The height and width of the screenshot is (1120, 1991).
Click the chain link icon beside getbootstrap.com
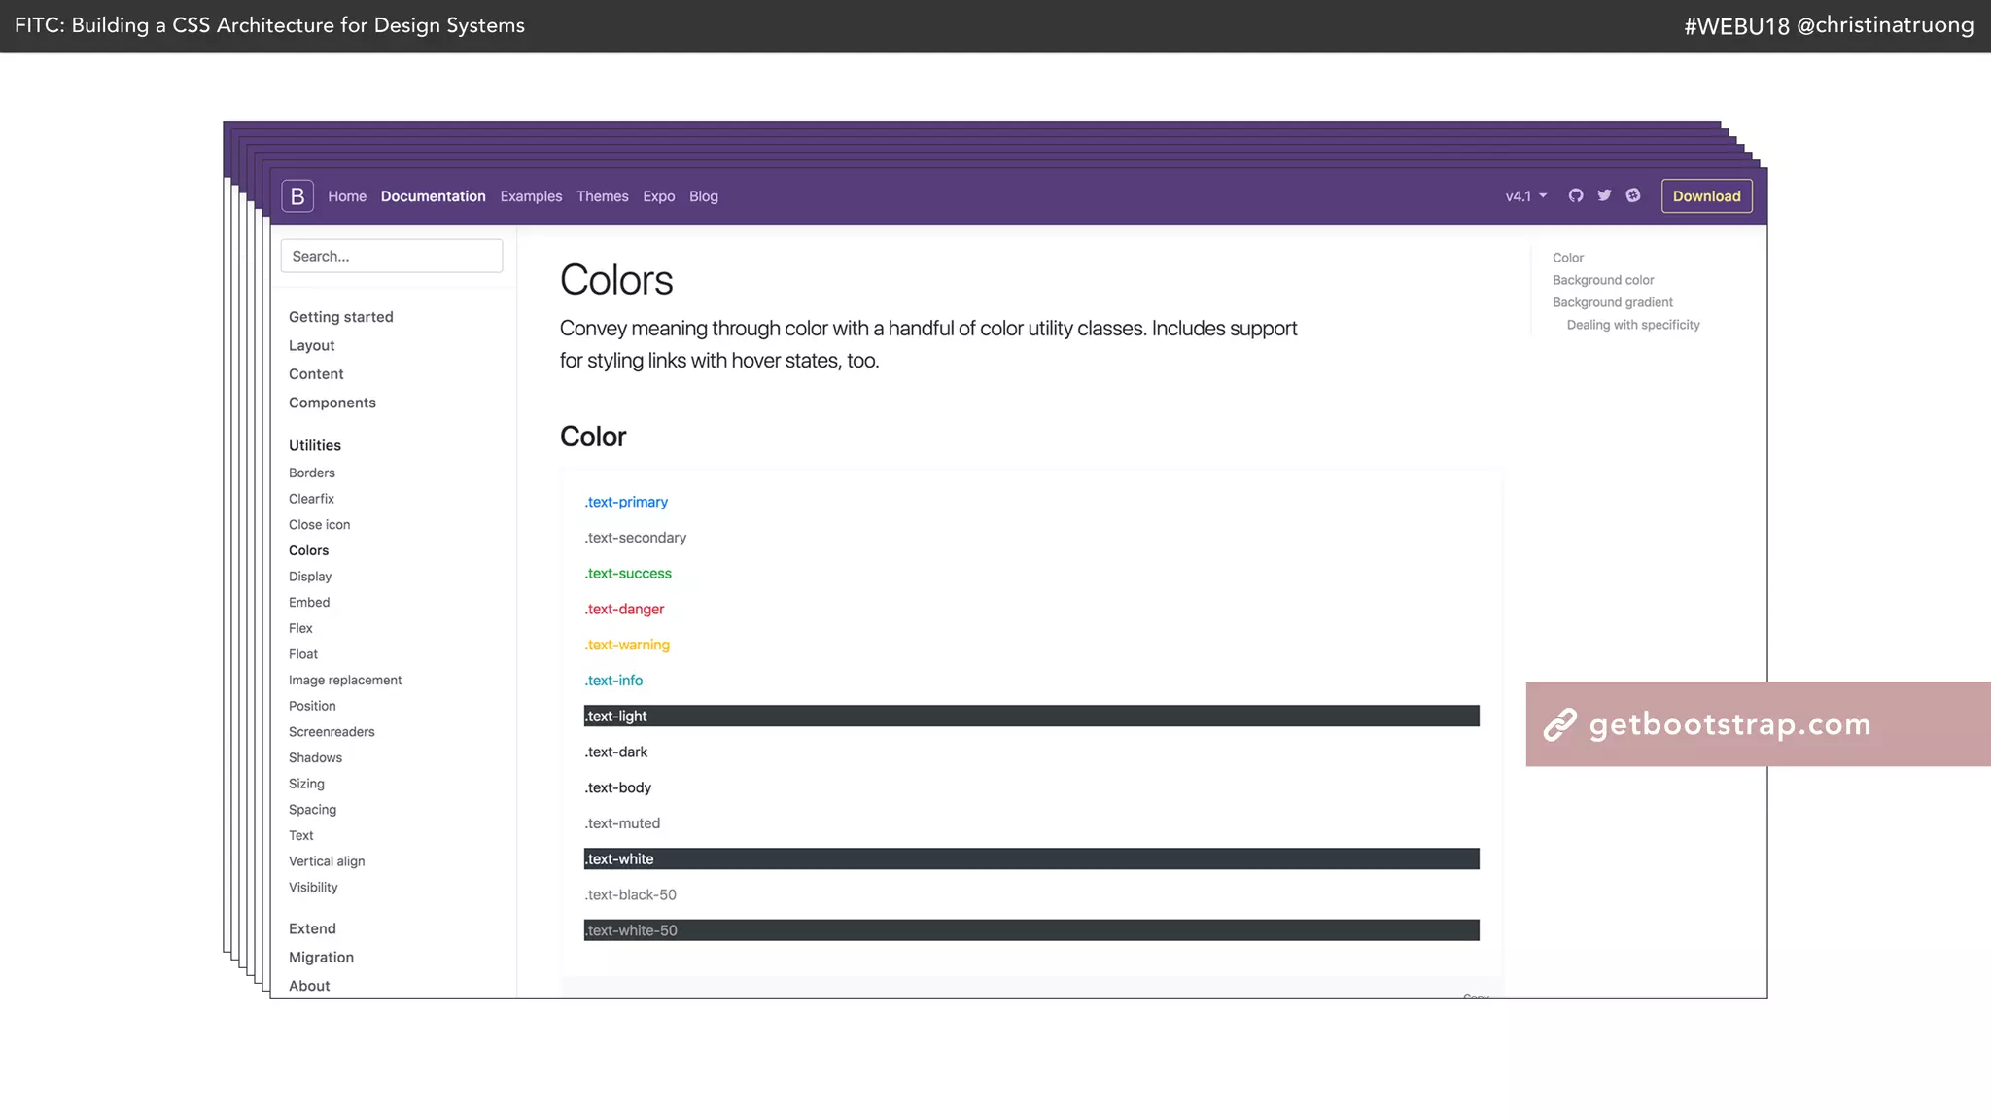click(x=1560, y=725)
